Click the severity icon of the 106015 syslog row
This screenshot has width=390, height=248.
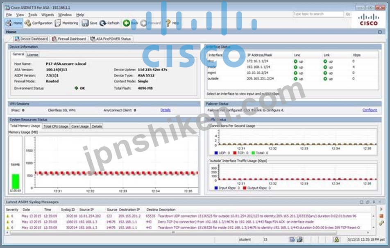8,222
